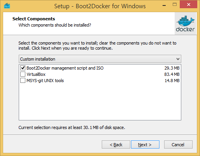The height and width of the screenshot is (156, 200).
Task: Go Back to the previous step
Action: (x=116, y=145)
